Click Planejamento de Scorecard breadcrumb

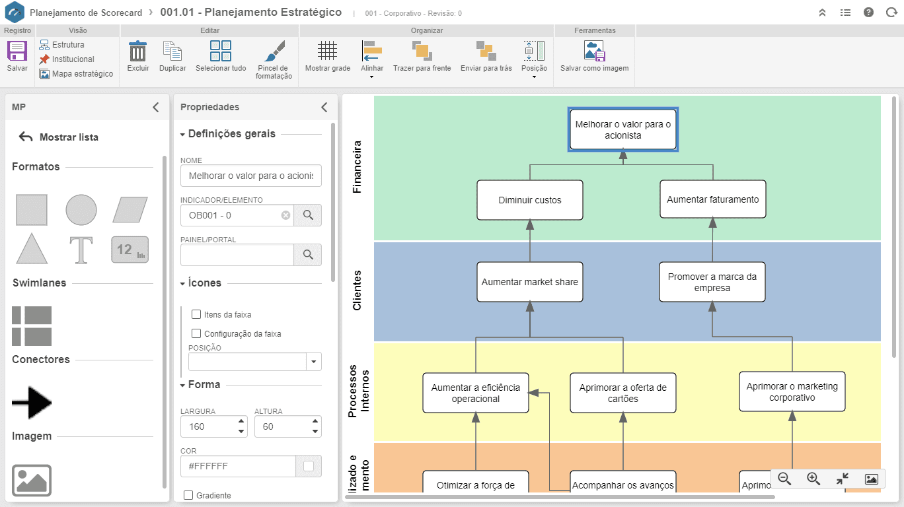[85, 13]
